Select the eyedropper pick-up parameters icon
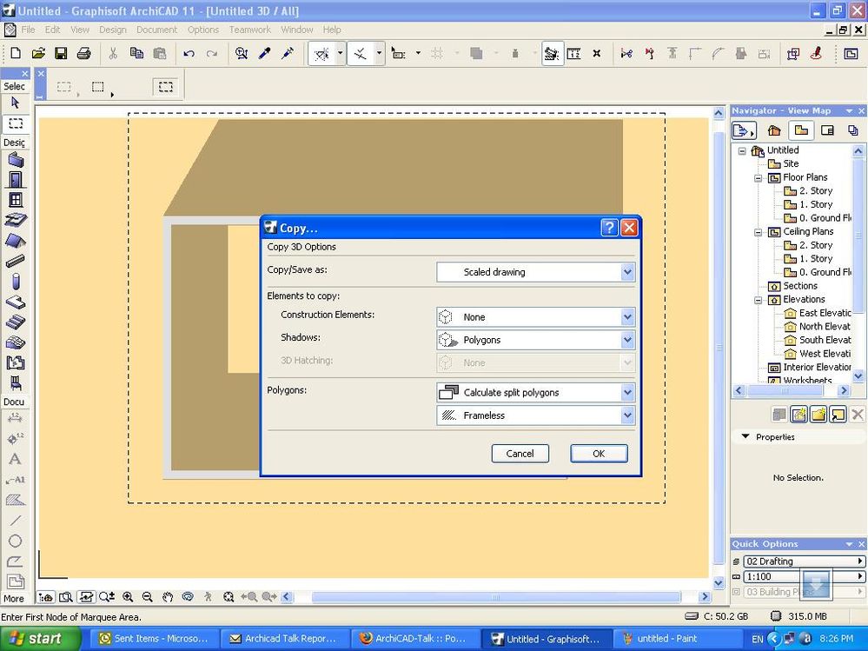868x651 pixels. pos(265,53)
